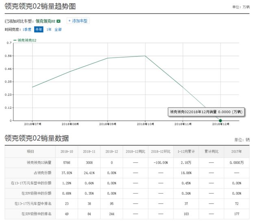
Task: Click the 2018年11月 axis label
Action: point(183,124)
